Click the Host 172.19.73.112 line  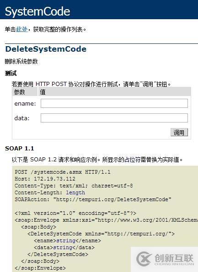tap(45, 179)
